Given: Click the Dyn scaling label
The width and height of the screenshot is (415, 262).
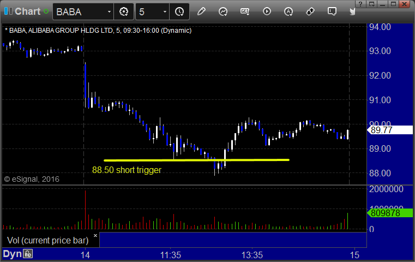Looking at the screenshot, I should coord(12,254).
